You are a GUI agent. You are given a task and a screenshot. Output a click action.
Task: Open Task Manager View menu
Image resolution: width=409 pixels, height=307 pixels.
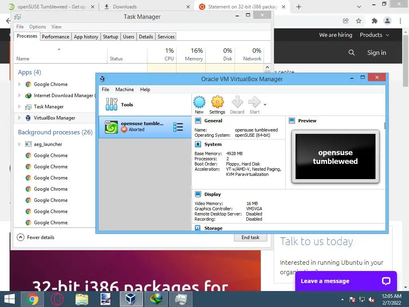click(56, 27)
